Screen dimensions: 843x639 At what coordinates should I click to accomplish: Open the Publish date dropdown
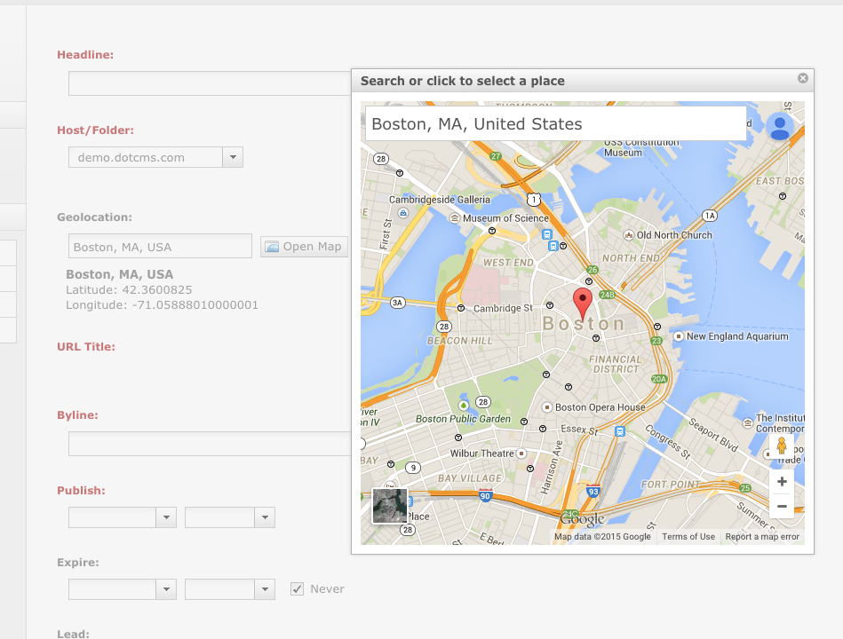point(166,517)
